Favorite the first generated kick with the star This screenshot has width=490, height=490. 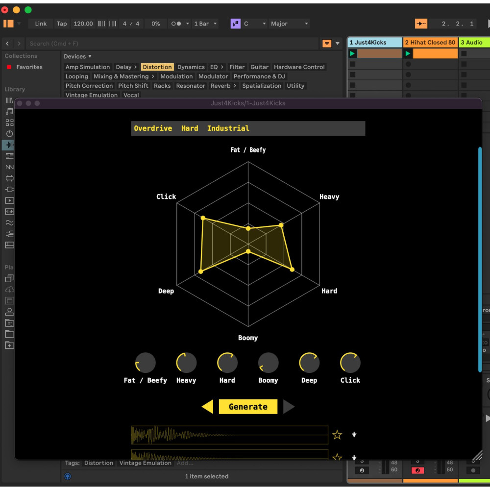point(337,435)
